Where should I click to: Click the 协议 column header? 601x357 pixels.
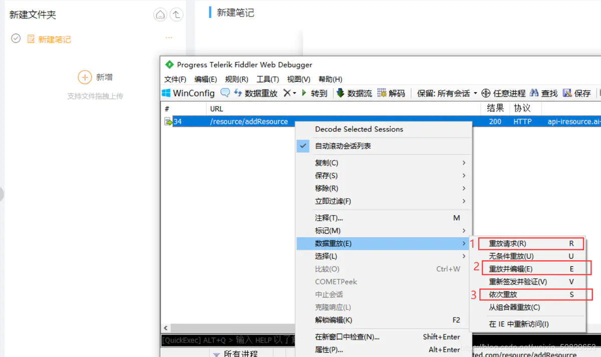(522, 108)
